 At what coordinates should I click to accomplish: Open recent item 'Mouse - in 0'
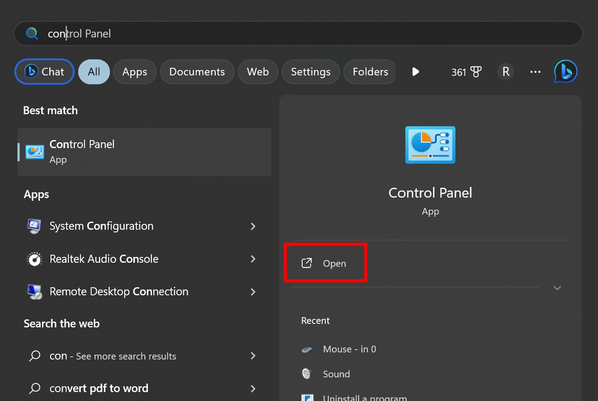(x=350, y=349)
